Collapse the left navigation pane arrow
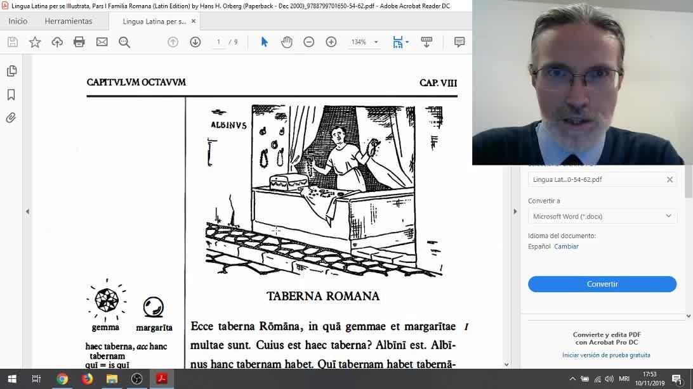693x389 pixels. 27,212
